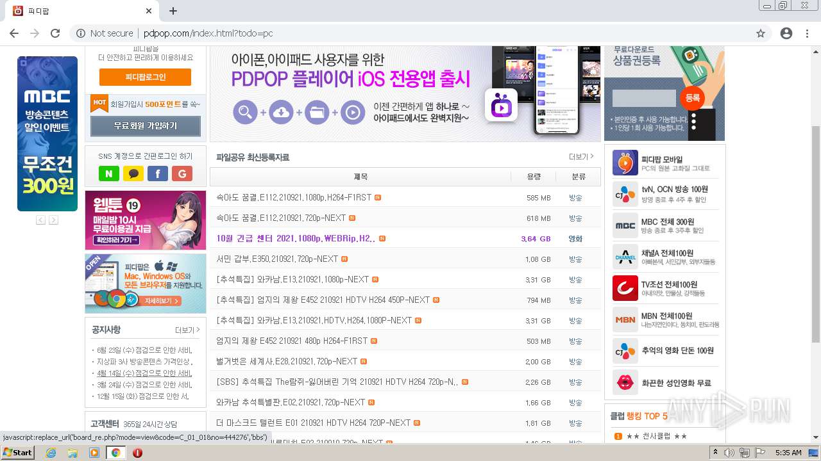This screenshot has height=461, width=821.
Task: Click the 분류 column header
Action: pos(579,177)
